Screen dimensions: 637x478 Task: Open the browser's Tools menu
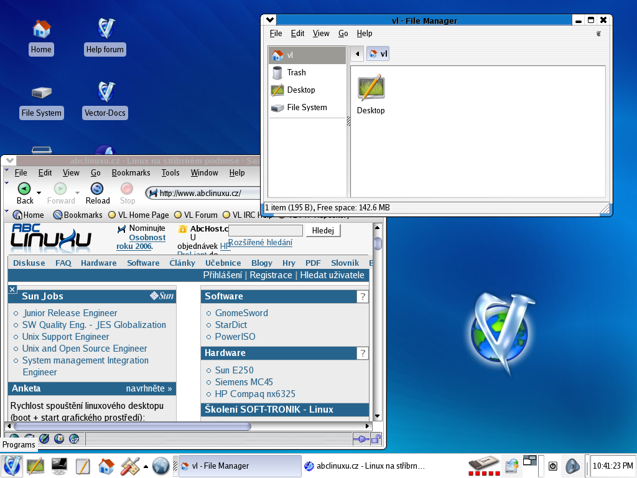click(x=170, y=173)
